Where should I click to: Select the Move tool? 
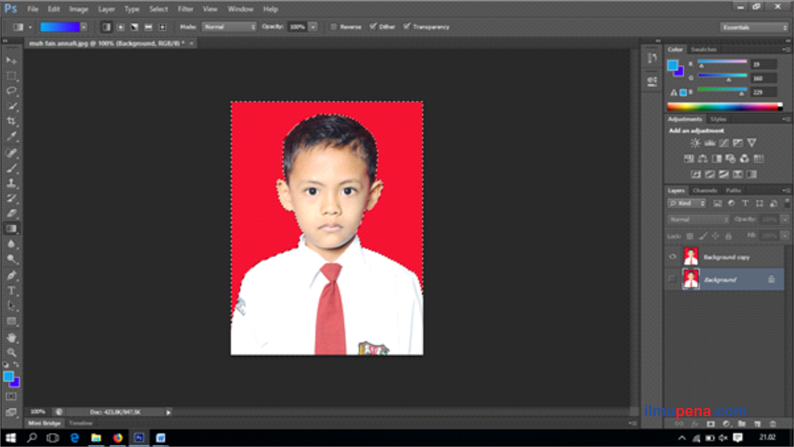pos(11,60)
